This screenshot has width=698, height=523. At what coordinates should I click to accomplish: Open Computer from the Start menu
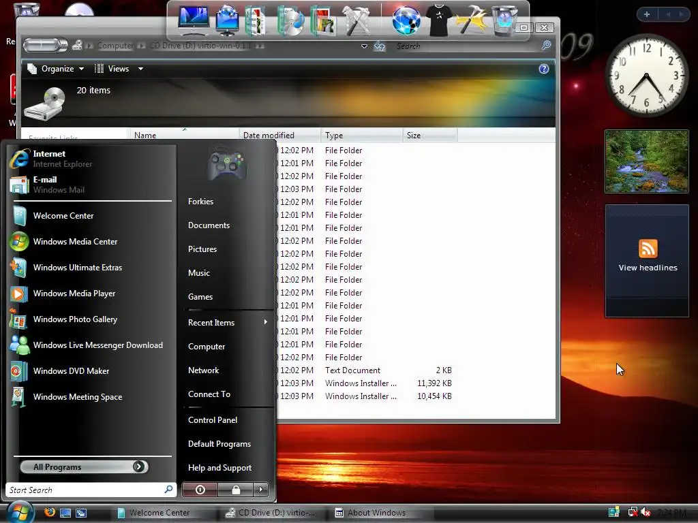point(206,347)
